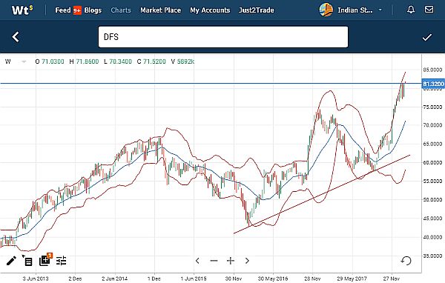The image size is (445, 283).
Task: Move chart left with arrow
Action: coord(197,261)
